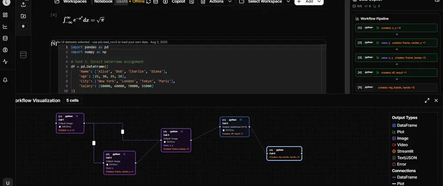Click the database icon in top toolbar

point(155,2)
